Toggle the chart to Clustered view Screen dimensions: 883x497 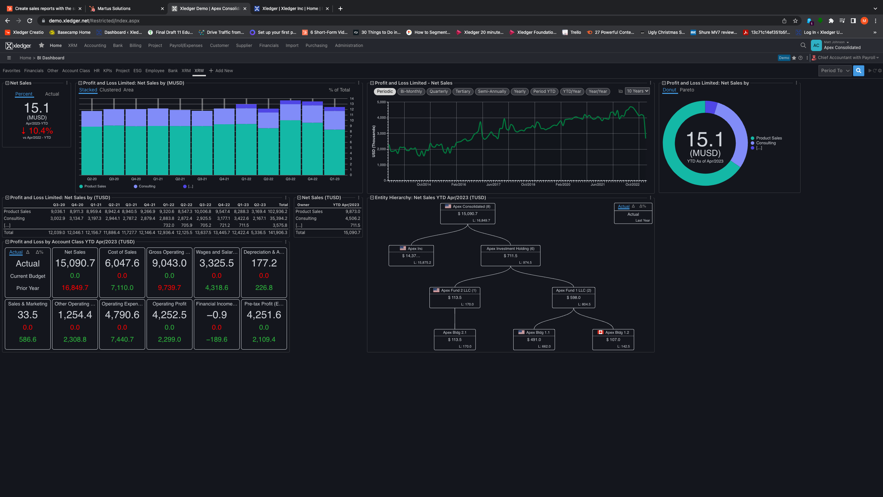point(110,90)
